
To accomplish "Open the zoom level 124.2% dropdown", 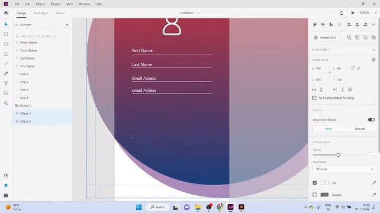I will click(x=376, y=13).
